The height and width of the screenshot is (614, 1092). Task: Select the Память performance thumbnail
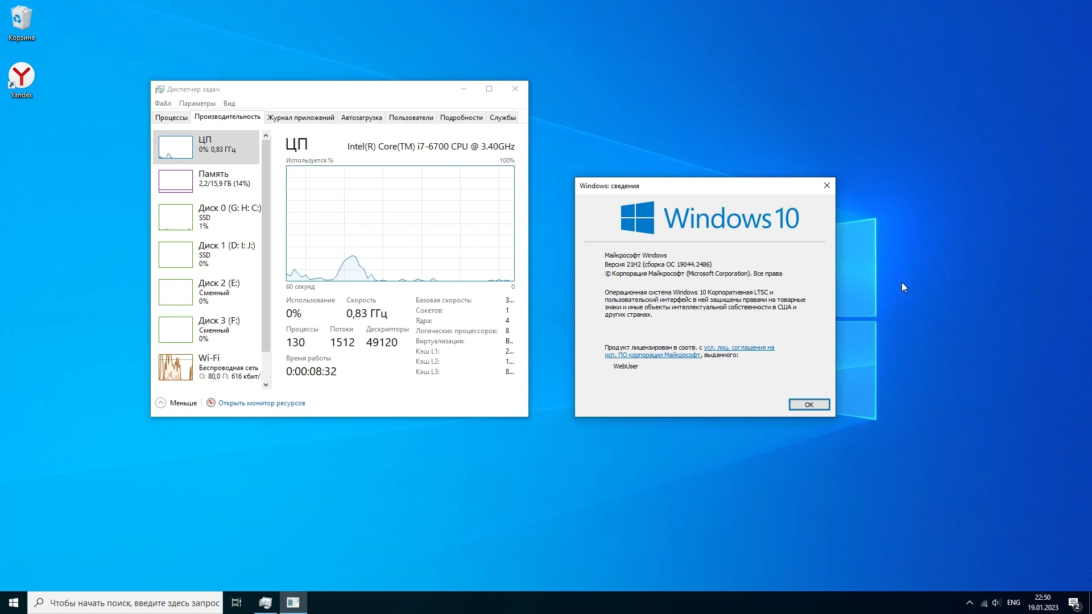coord(176,181)
